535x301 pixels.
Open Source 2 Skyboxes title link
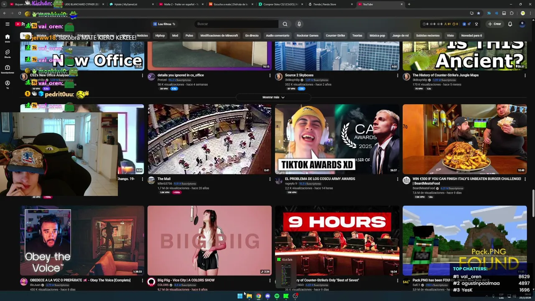point(299,75)
